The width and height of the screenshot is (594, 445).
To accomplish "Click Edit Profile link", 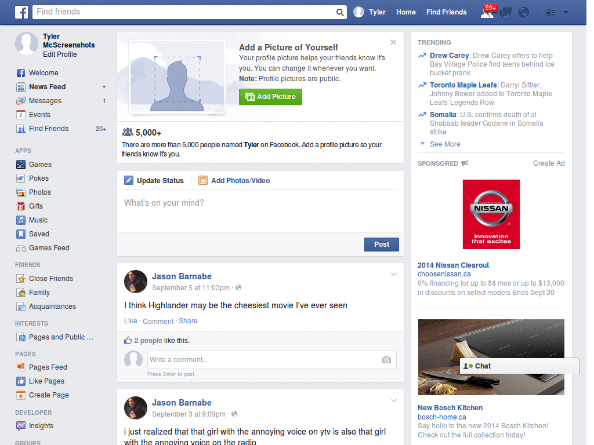I will [60, 54].
